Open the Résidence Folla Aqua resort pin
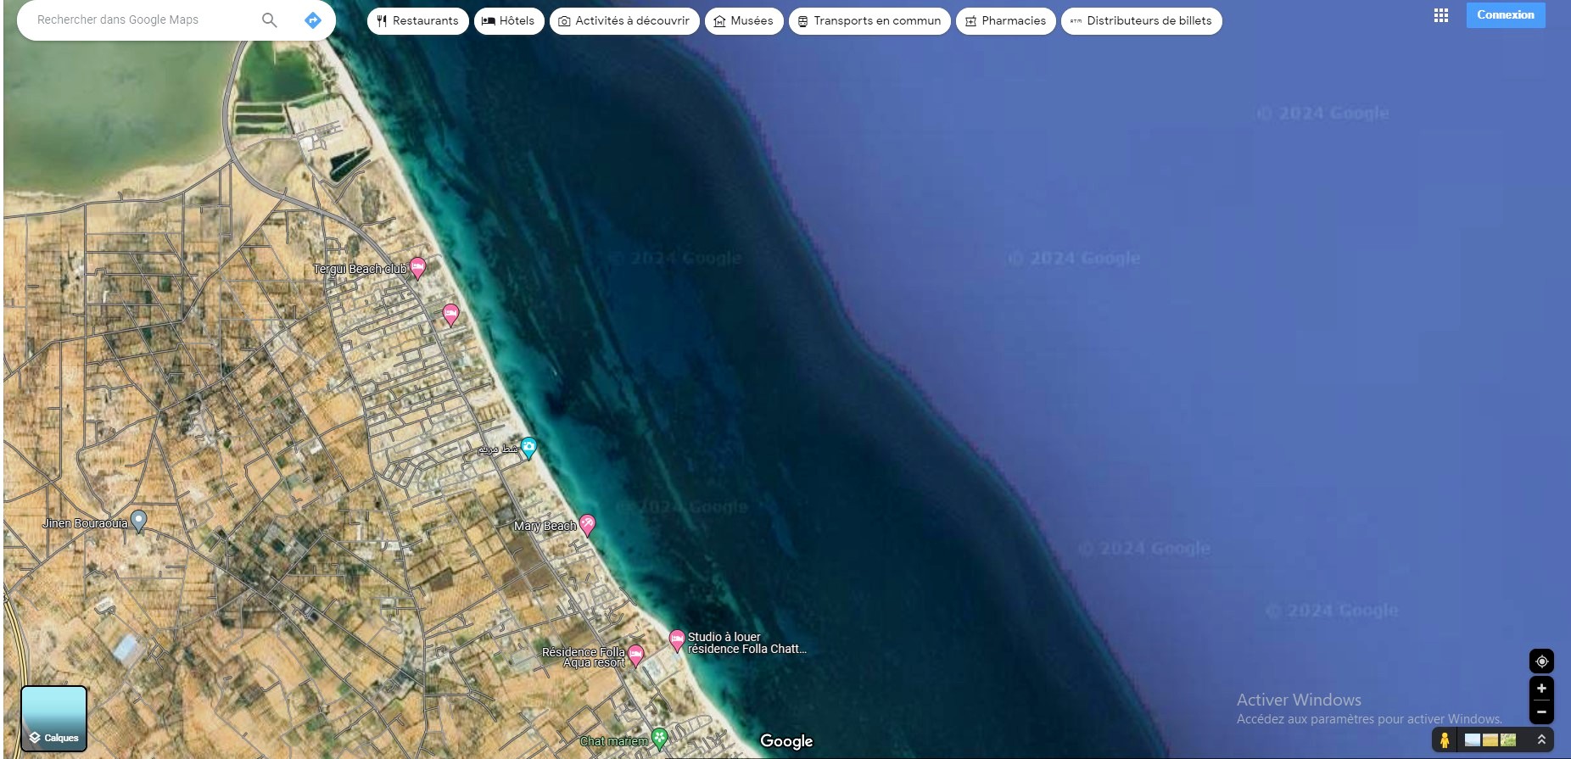1571x759 pixels. click(x=635, y=655)
